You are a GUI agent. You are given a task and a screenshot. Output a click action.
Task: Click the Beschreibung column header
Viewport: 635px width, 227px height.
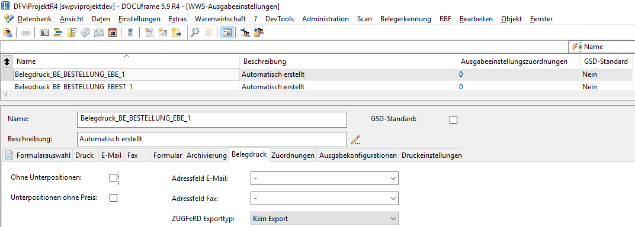coord(348,61)
